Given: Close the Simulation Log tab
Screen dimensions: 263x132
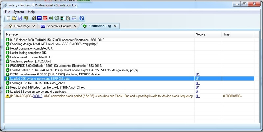Looking at the screenshot, I should coord(115,26).
